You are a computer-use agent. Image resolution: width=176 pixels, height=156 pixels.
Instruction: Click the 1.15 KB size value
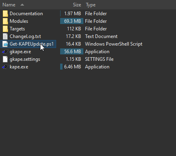point(73,59)
